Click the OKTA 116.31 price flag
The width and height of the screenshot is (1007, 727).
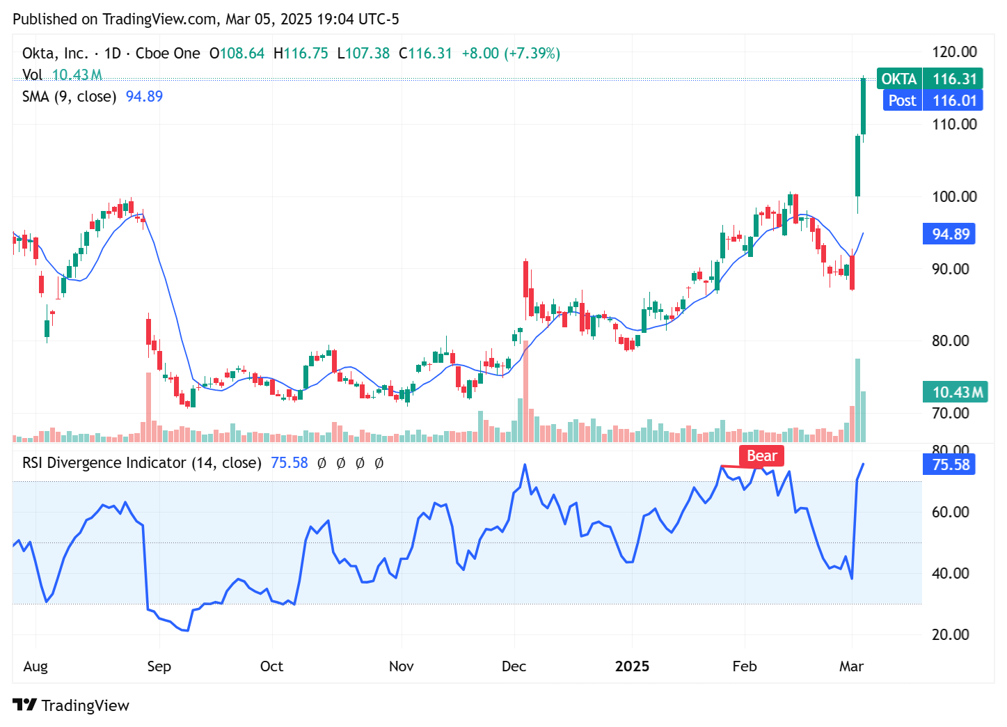pos(931,79)
